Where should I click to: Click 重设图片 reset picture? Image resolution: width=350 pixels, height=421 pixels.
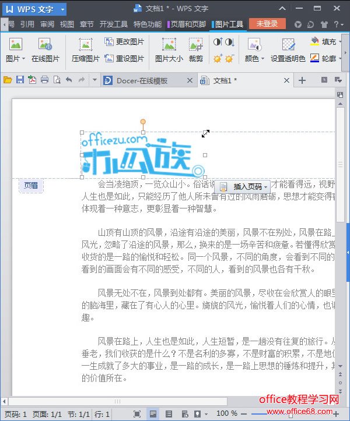[124, 58]
